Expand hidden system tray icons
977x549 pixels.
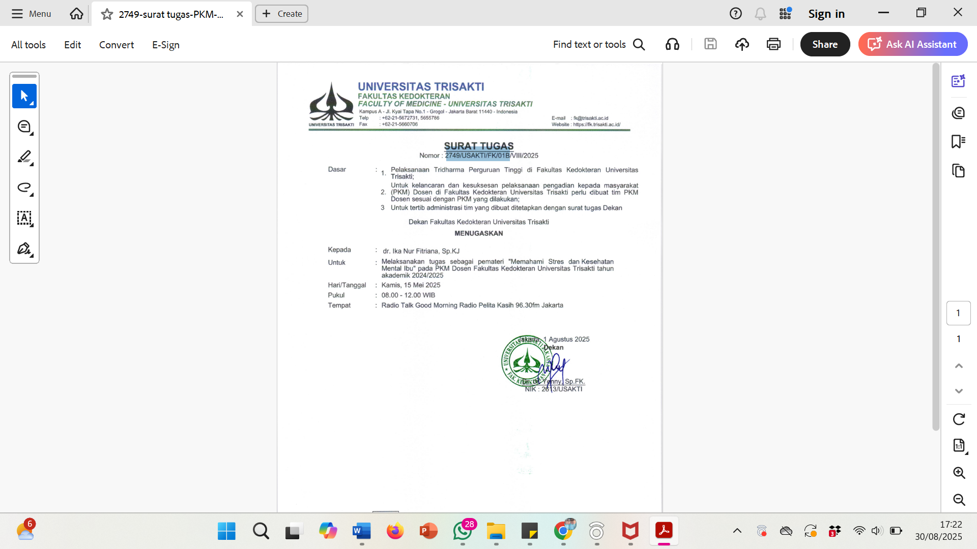737,531
